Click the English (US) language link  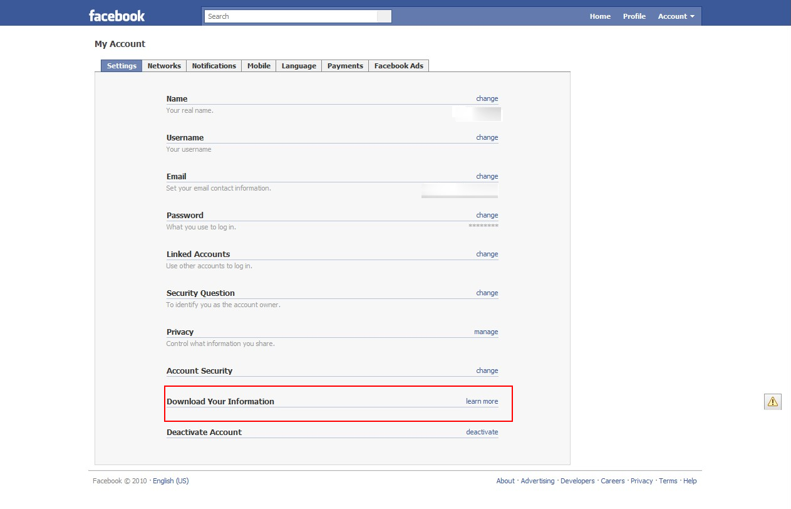click(x=170, y=481)
